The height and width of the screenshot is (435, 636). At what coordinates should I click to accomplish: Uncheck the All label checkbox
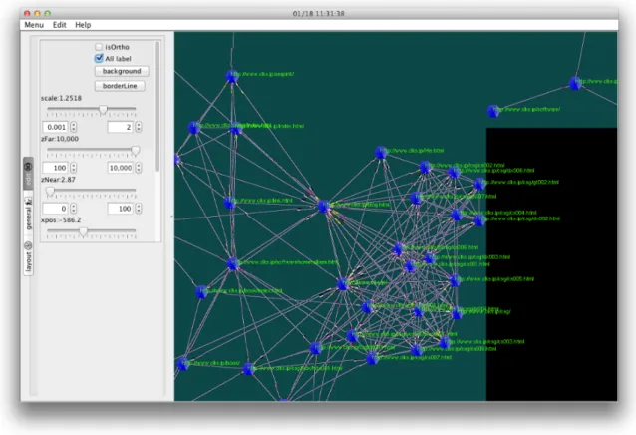click(99, 58)
